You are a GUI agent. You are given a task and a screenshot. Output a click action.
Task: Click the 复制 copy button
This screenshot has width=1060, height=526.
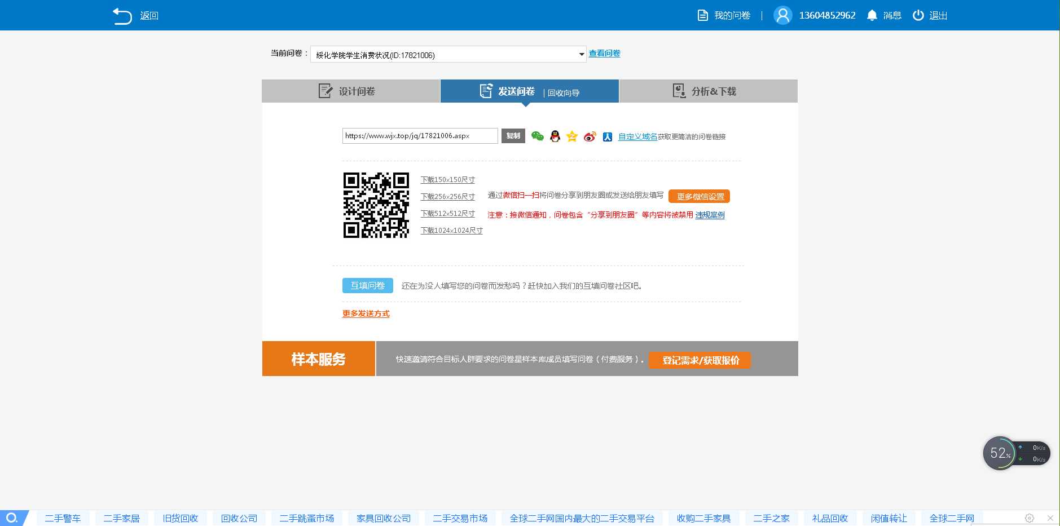pyautogui.click(x=513, y=136)
